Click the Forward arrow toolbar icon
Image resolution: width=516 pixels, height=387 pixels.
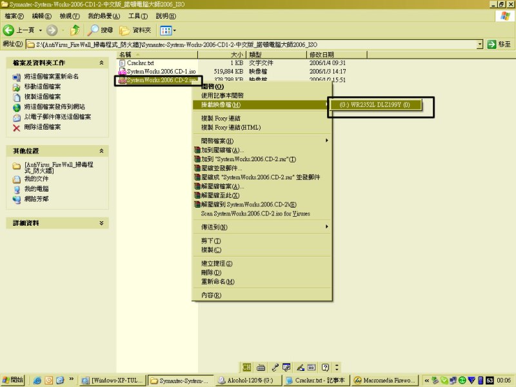[x=52, y=30]
